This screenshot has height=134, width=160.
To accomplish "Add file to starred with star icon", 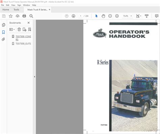I will (11, 16).
